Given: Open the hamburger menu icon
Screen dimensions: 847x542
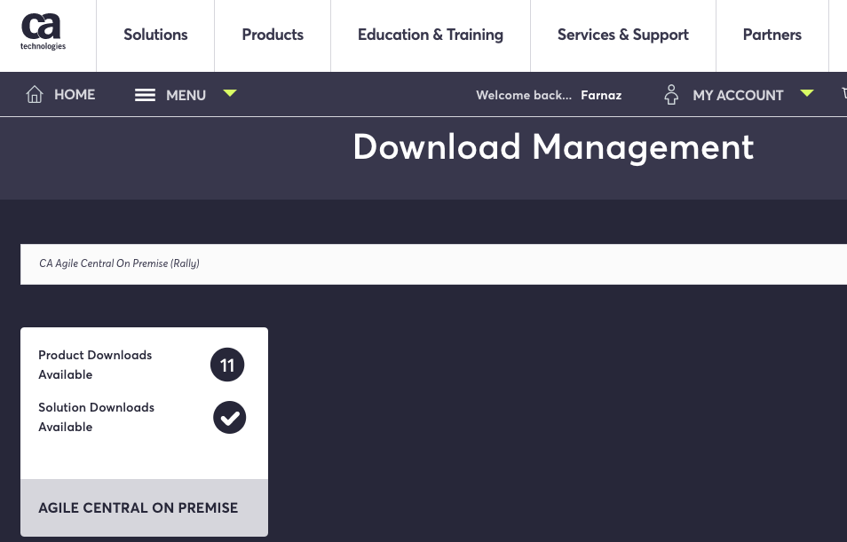Looking at the screenshot, I should (145, 95).
